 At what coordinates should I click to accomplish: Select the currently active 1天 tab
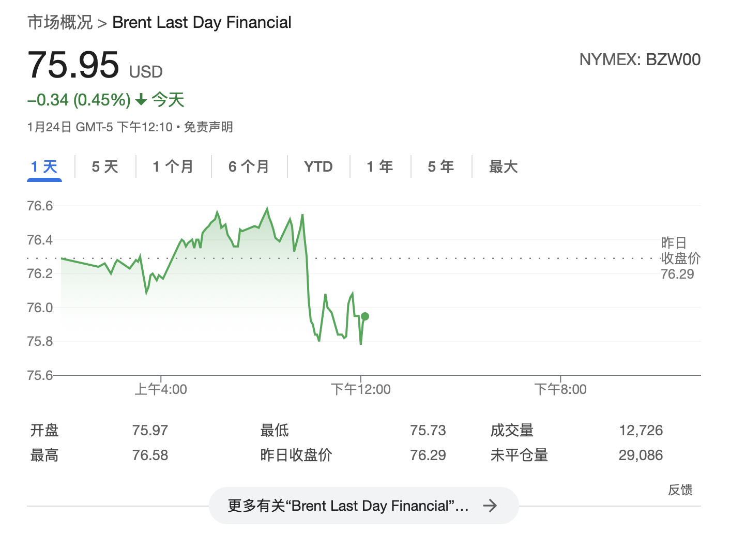tap(44, 166)
